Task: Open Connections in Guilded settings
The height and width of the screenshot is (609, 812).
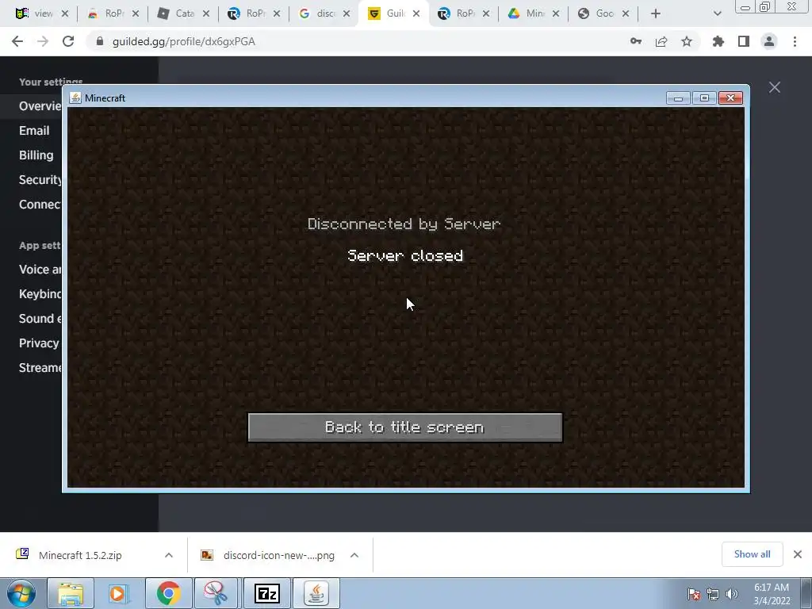Action: tap(40, 205)
